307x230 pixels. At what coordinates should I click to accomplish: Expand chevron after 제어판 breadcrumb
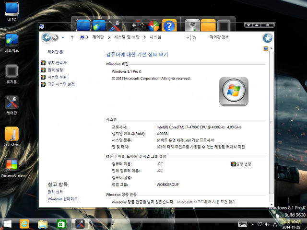(x=109, y=37)
